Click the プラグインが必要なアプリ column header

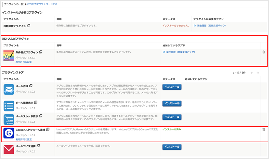pos(208,19)
